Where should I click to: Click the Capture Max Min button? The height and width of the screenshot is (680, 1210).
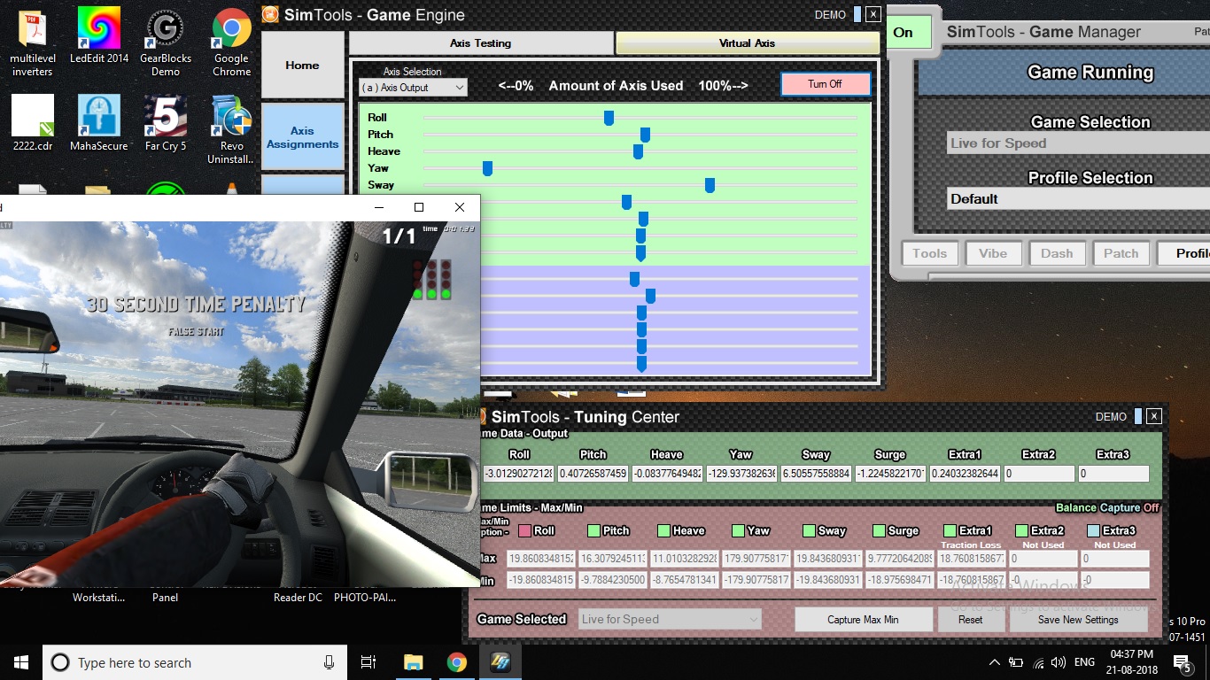864,620
